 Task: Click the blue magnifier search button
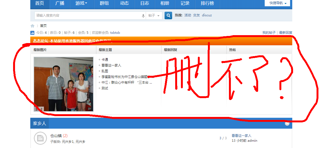click(168, 16)
